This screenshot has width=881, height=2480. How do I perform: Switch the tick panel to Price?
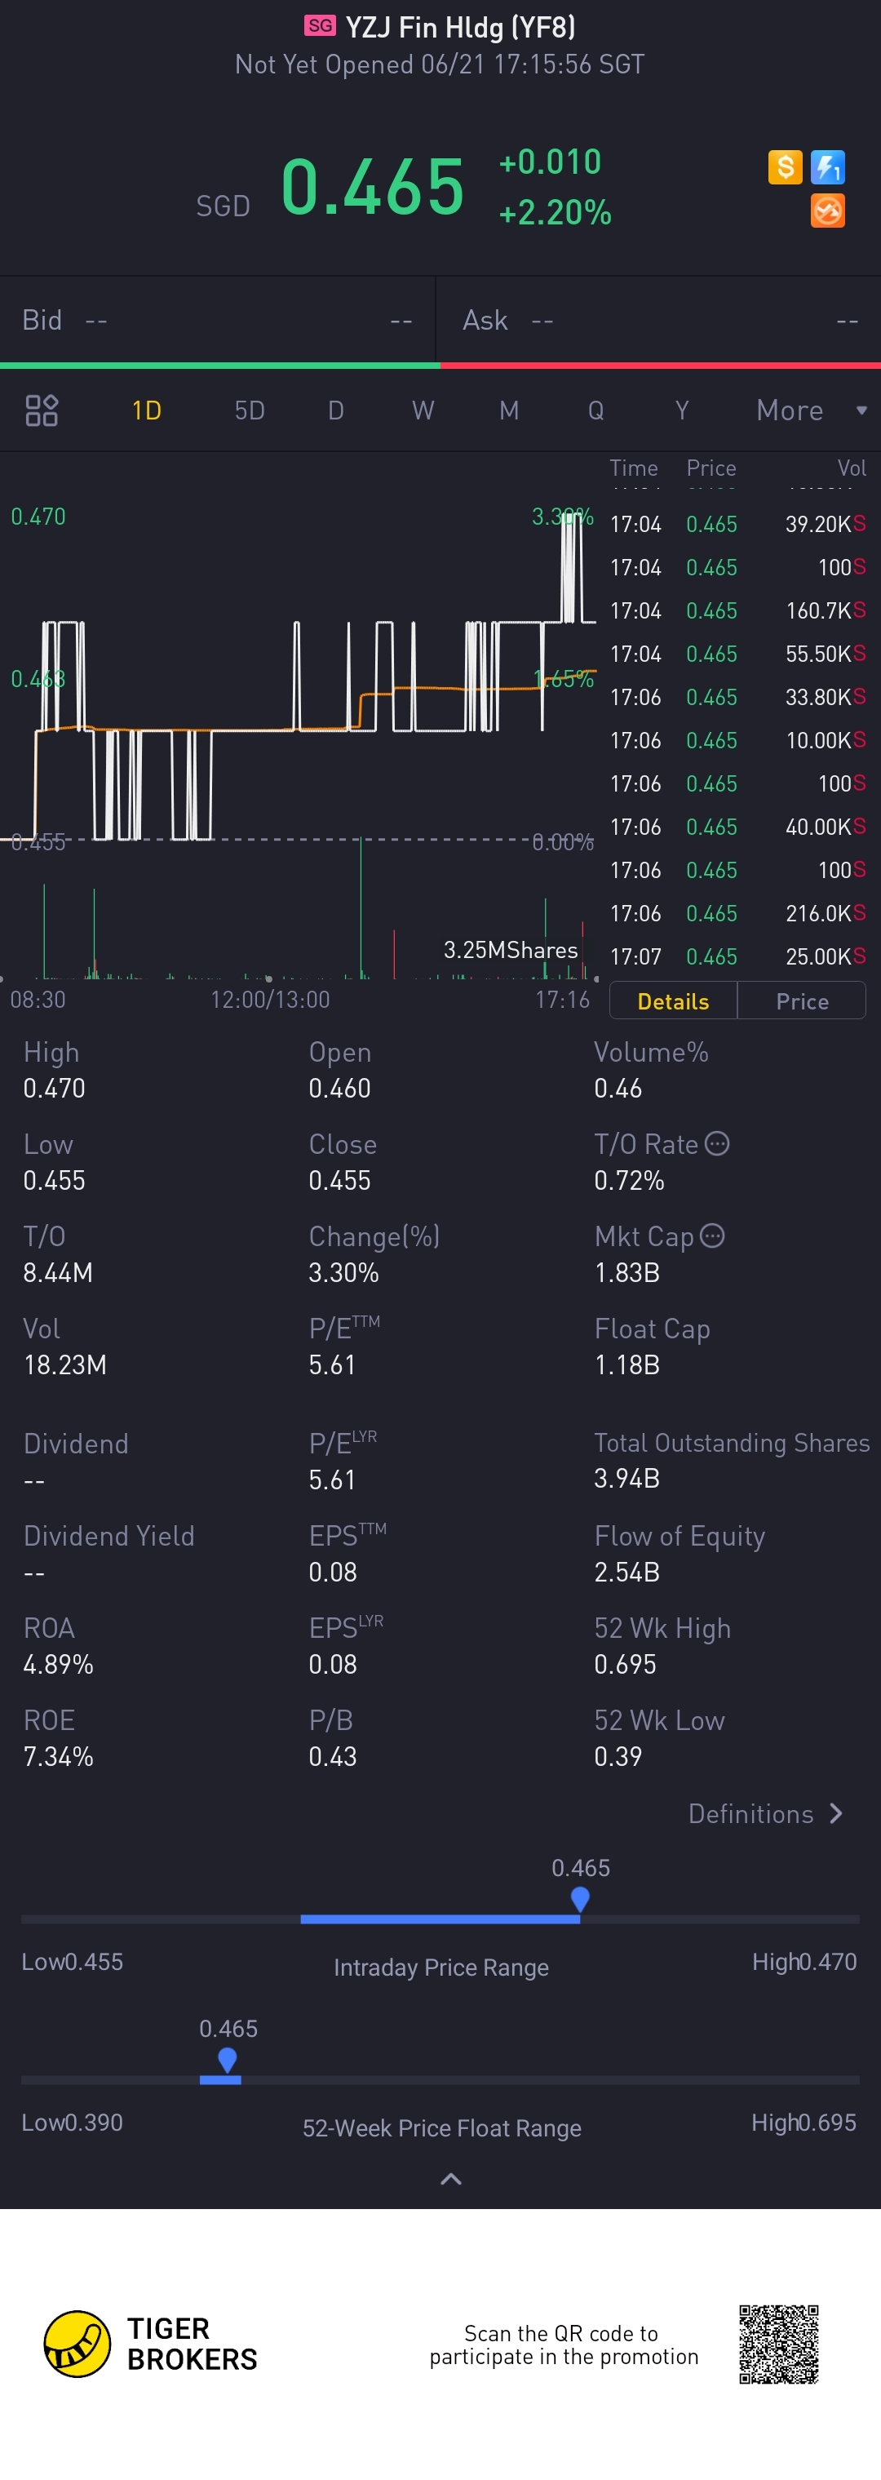802,1001
